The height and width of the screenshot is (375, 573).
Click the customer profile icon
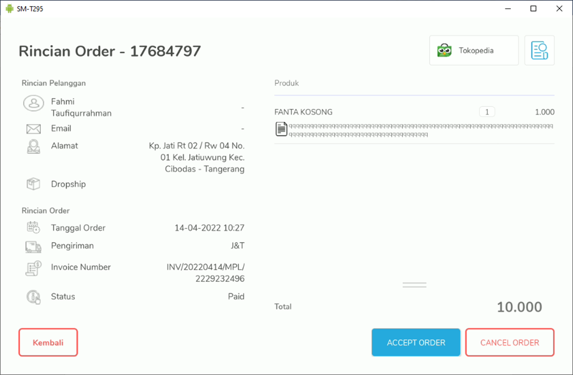(x=34, y=103)
